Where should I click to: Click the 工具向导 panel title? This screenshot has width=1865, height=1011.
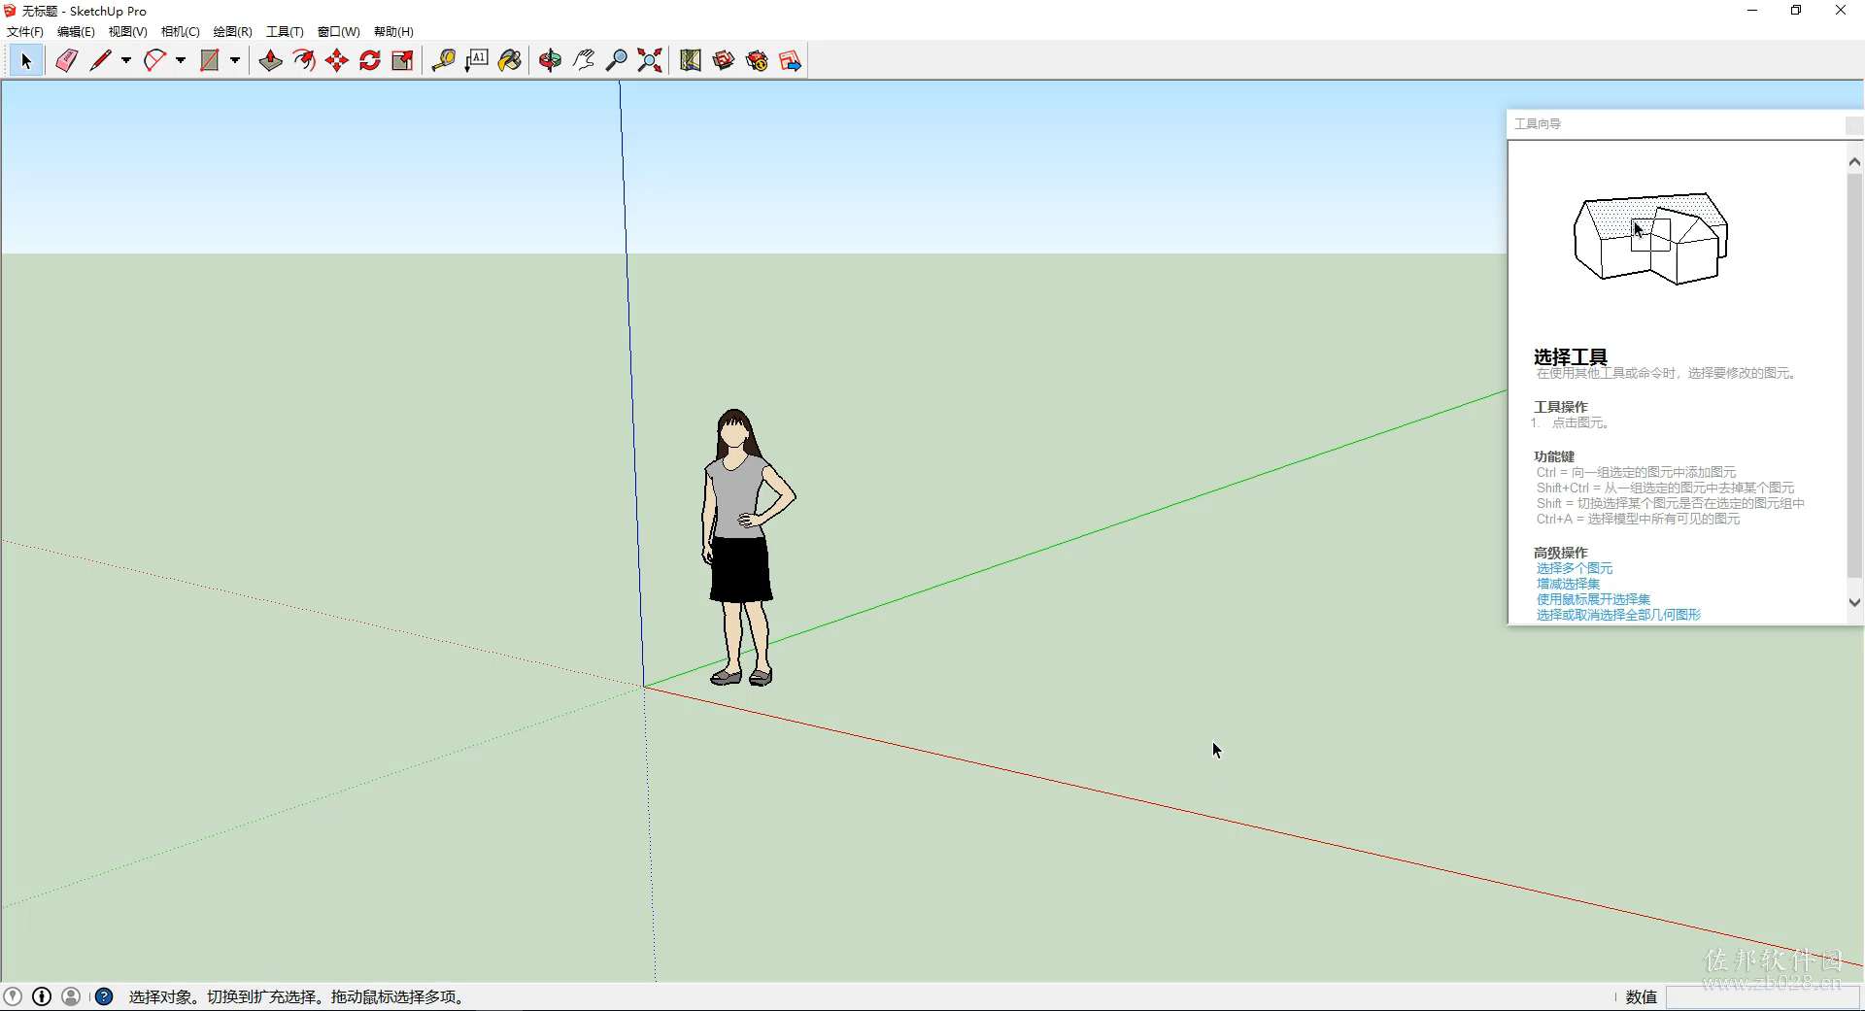(x=1538, y=124)
